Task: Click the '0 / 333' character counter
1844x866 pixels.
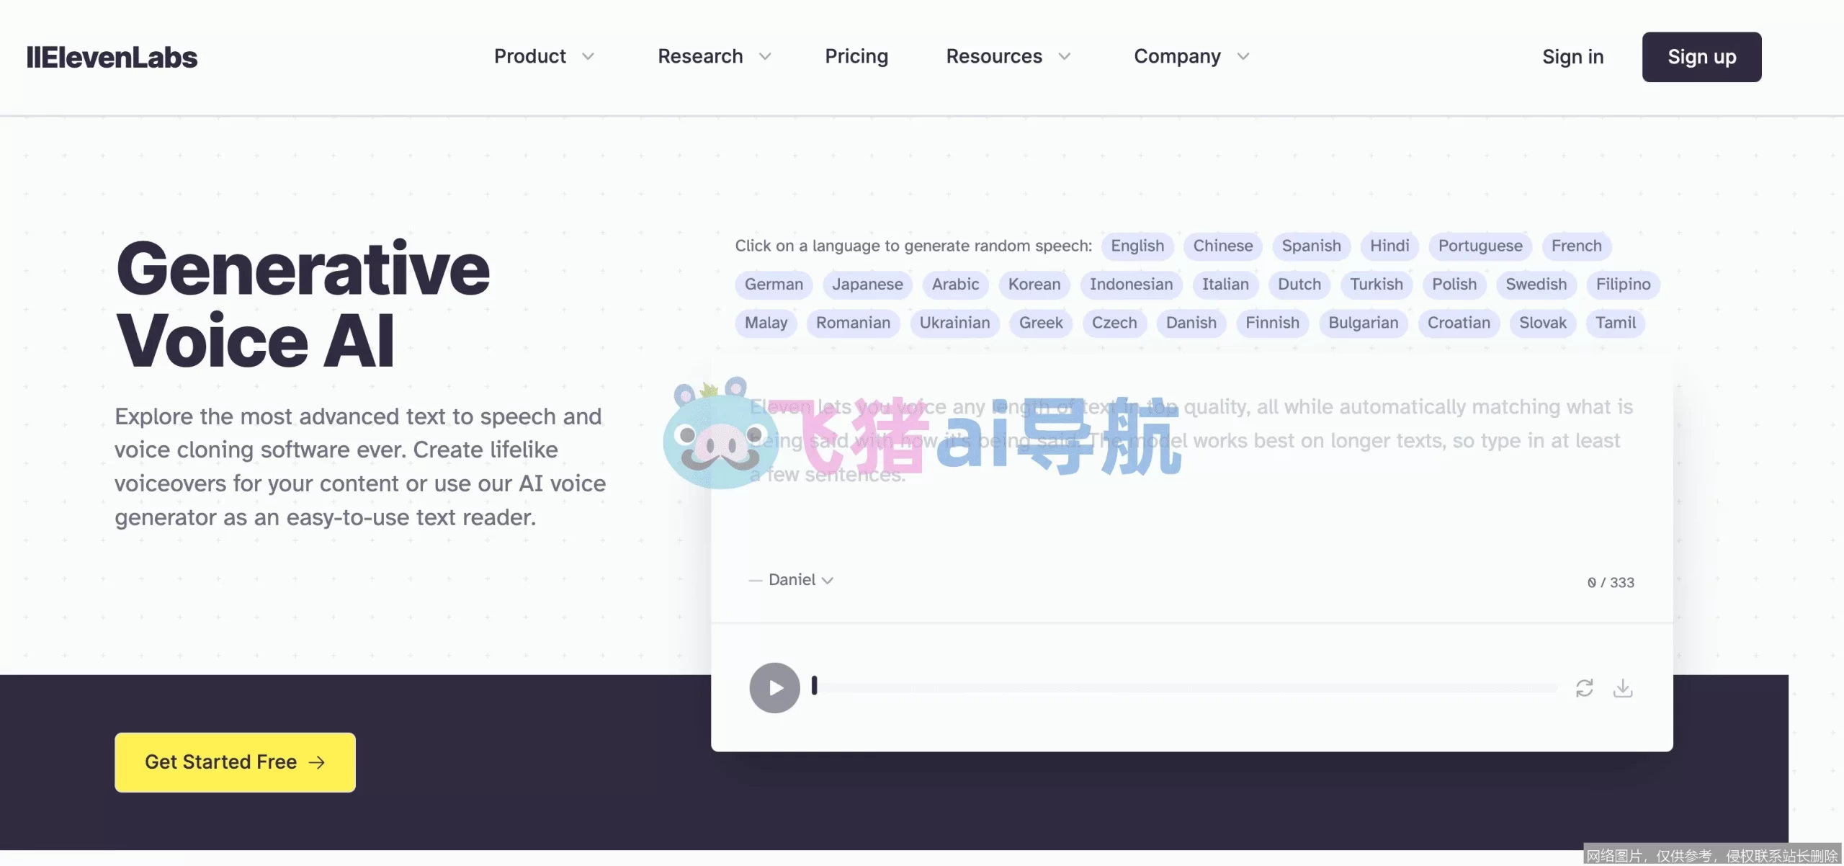Action: coord(1611,582)
